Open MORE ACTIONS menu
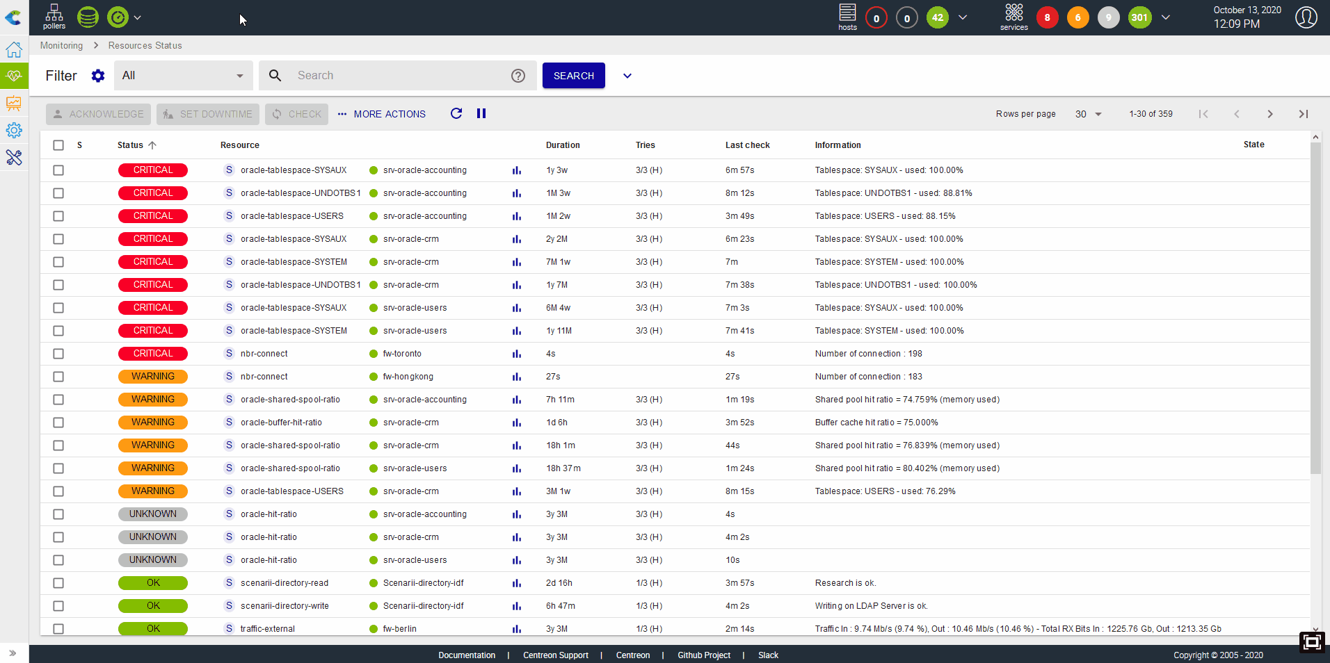1330x663 pixels. coord(382,114)
